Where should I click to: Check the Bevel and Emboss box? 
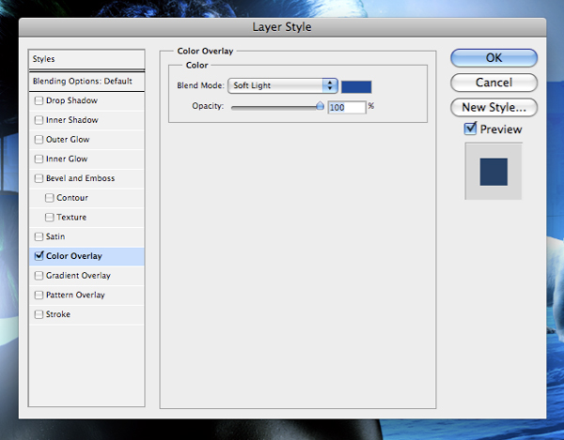pyautogui.click(x=39, y=178)
